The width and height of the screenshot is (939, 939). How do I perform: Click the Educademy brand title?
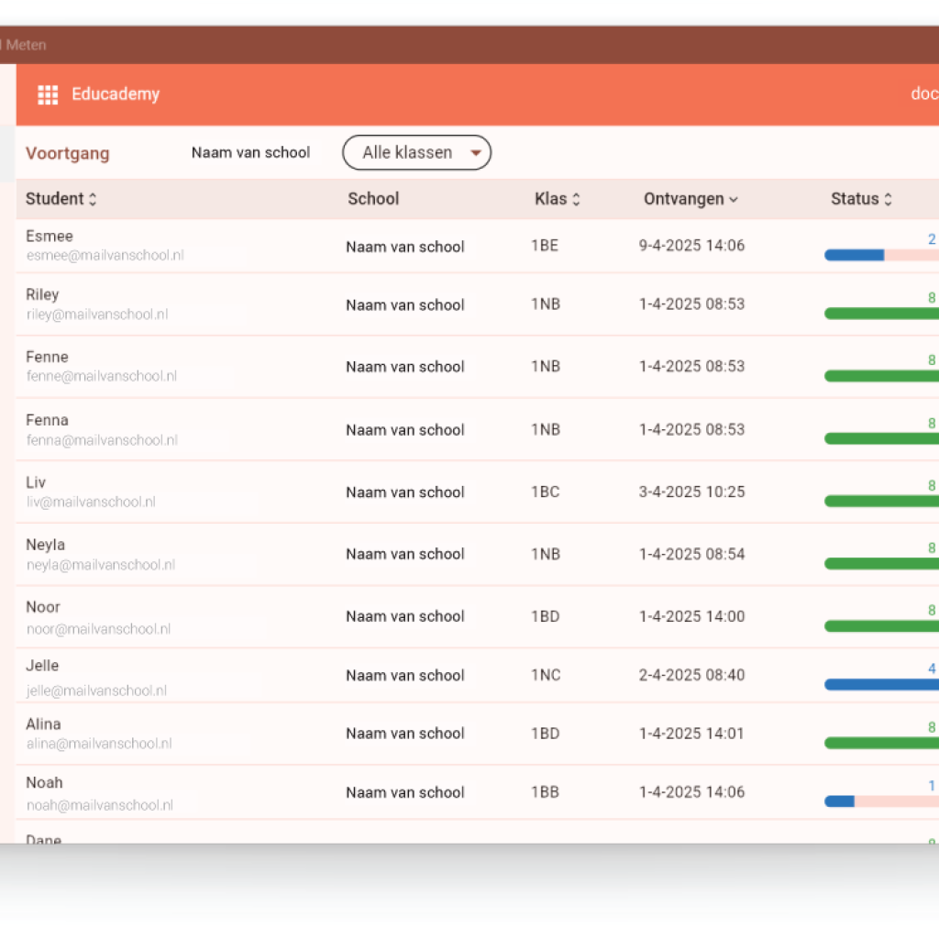pos(116,94)
